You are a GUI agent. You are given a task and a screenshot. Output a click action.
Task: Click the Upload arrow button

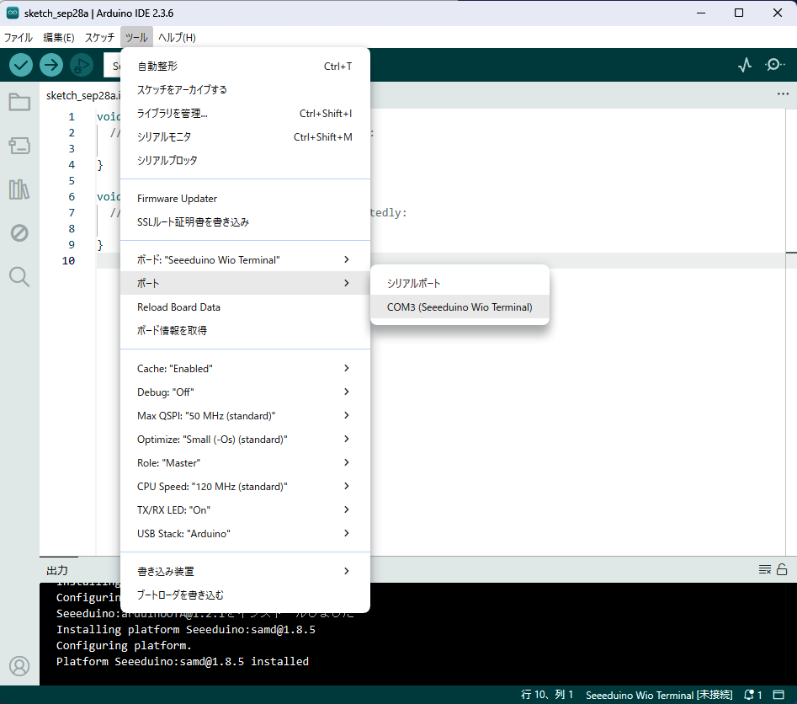click(x=51, y=65)
